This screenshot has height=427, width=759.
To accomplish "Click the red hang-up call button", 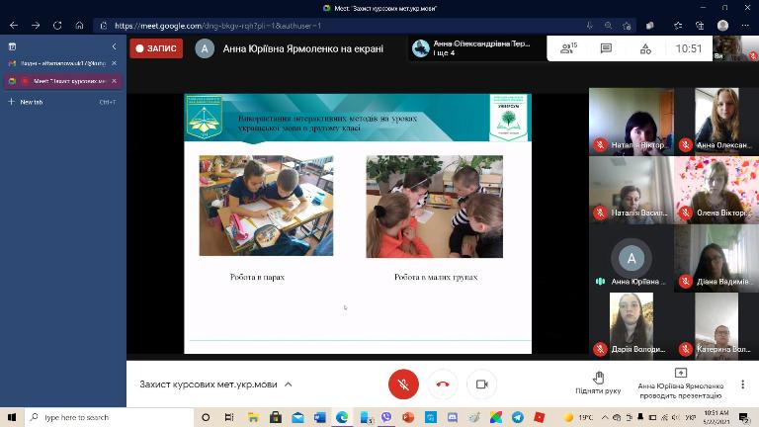I will tap(443, 384).
